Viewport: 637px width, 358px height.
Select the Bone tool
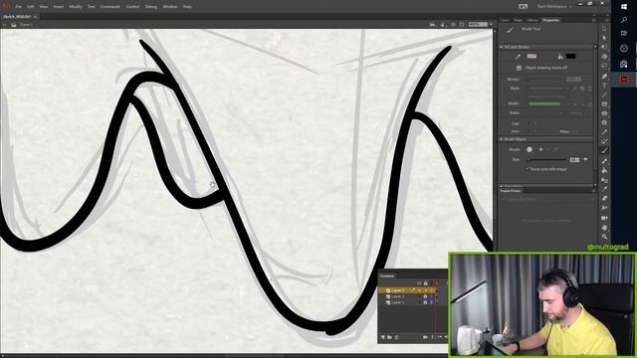604,161
